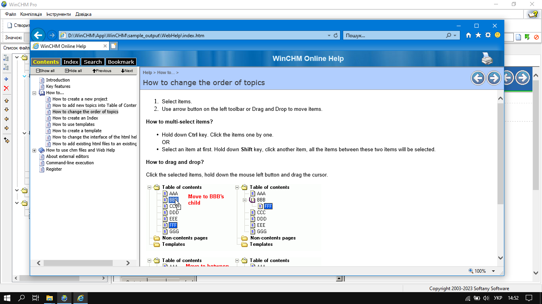Open a new browser tab
542x304 pixels.
coord(114,46)
